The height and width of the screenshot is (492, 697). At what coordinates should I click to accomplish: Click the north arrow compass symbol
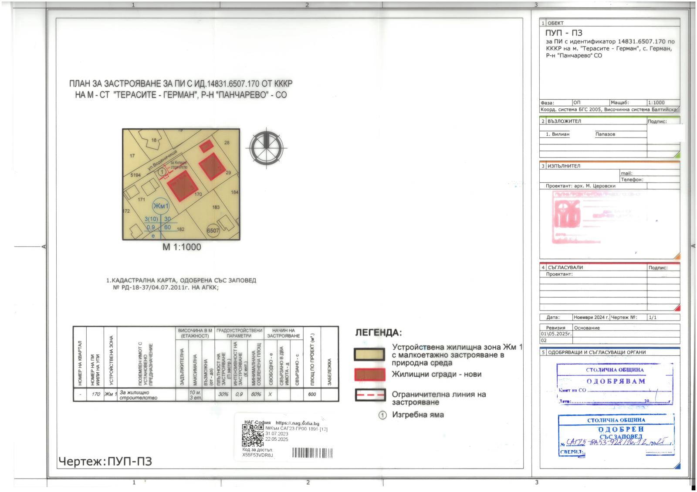pyautogui.click(x=266, y=147)
